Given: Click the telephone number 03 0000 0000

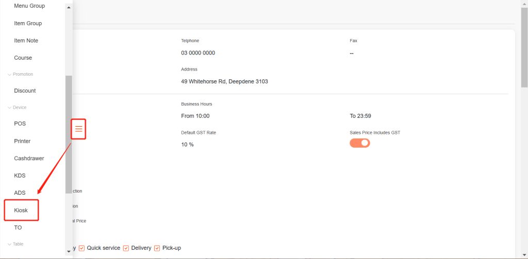Looking at the screenshot, I should pyautogui.click(x=198, y=53).
